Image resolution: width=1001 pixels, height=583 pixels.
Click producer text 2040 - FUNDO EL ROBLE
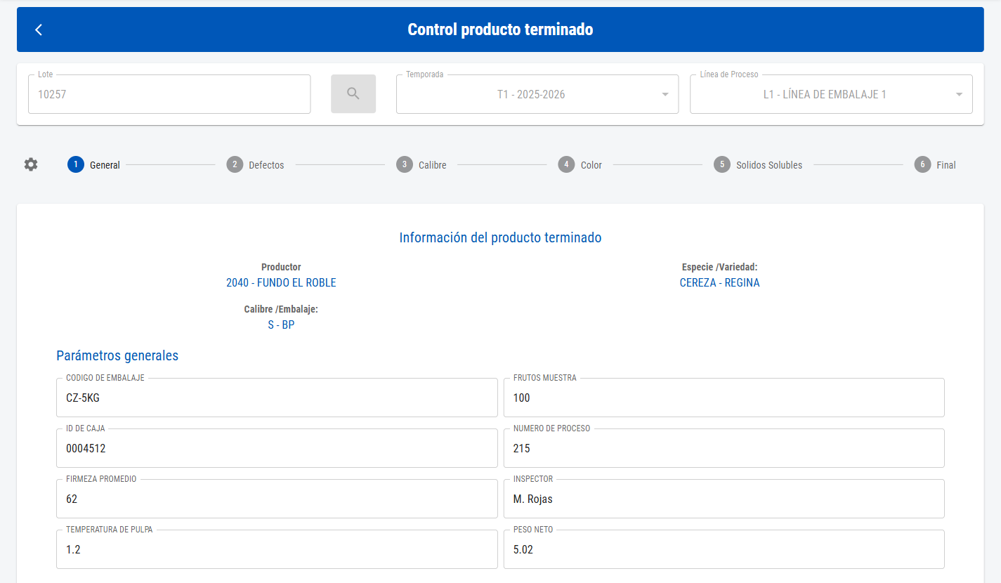[x=281, y=282]
